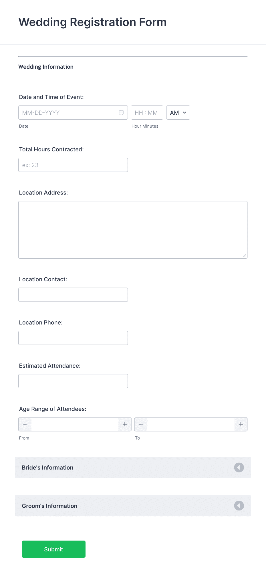Decrease the To age with minus button
266x576 pixels.
[141, 424]
